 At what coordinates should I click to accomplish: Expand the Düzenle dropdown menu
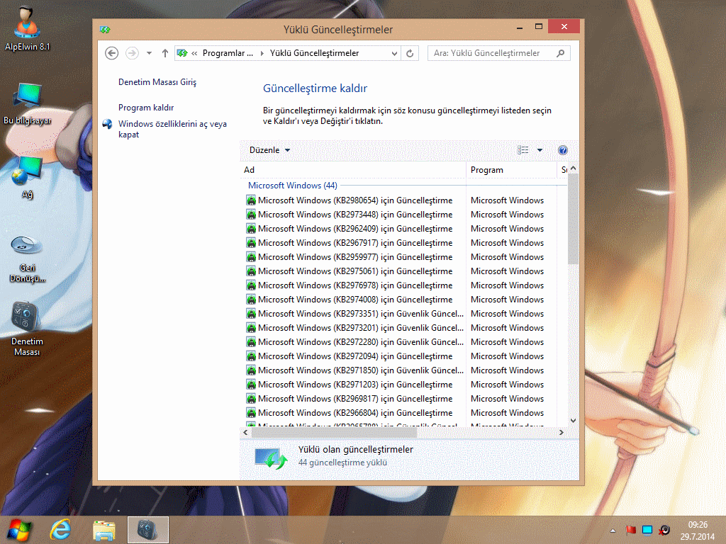coord(269,150)
